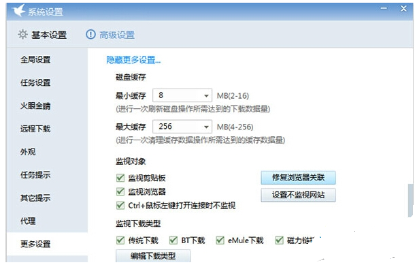Screen dimensions: 415x267
Task: Open the 最小缓存 dropdown arrow
Action: click(x=206, y=95)
